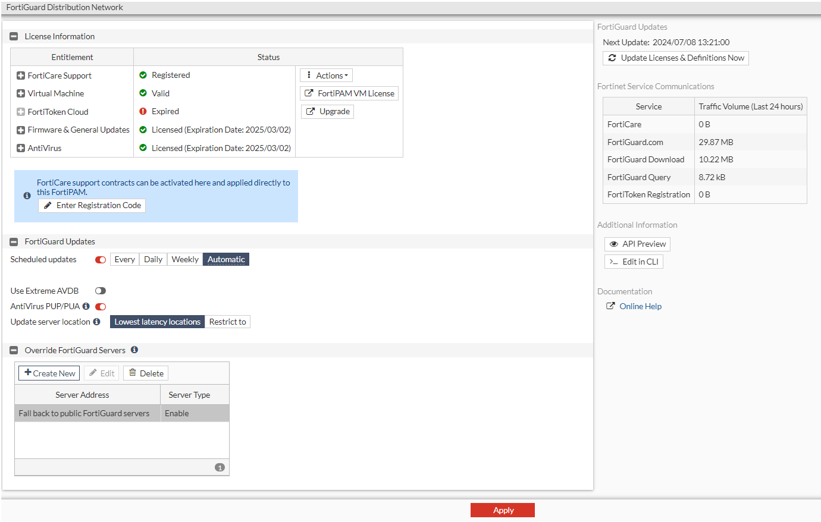Expand the FortiToken Cloud entitlement row
821x522 pixels.
(21, 112)
